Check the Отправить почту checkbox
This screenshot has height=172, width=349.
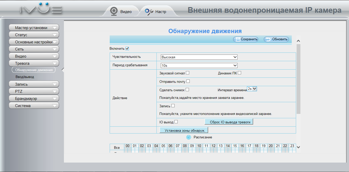188,82
